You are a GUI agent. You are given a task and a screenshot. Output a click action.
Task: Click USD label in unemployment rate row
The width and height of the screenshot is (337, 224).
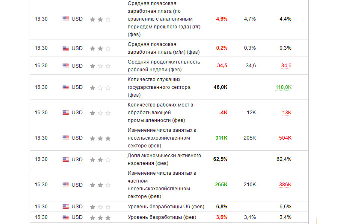[77, 217]
